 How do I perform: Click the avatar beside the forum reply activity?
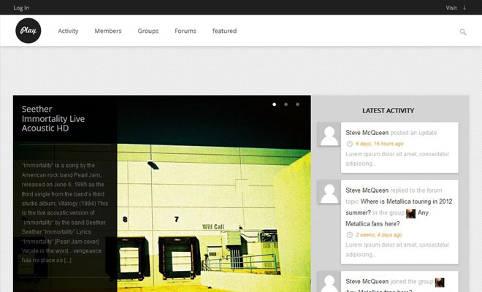(329, 193)
